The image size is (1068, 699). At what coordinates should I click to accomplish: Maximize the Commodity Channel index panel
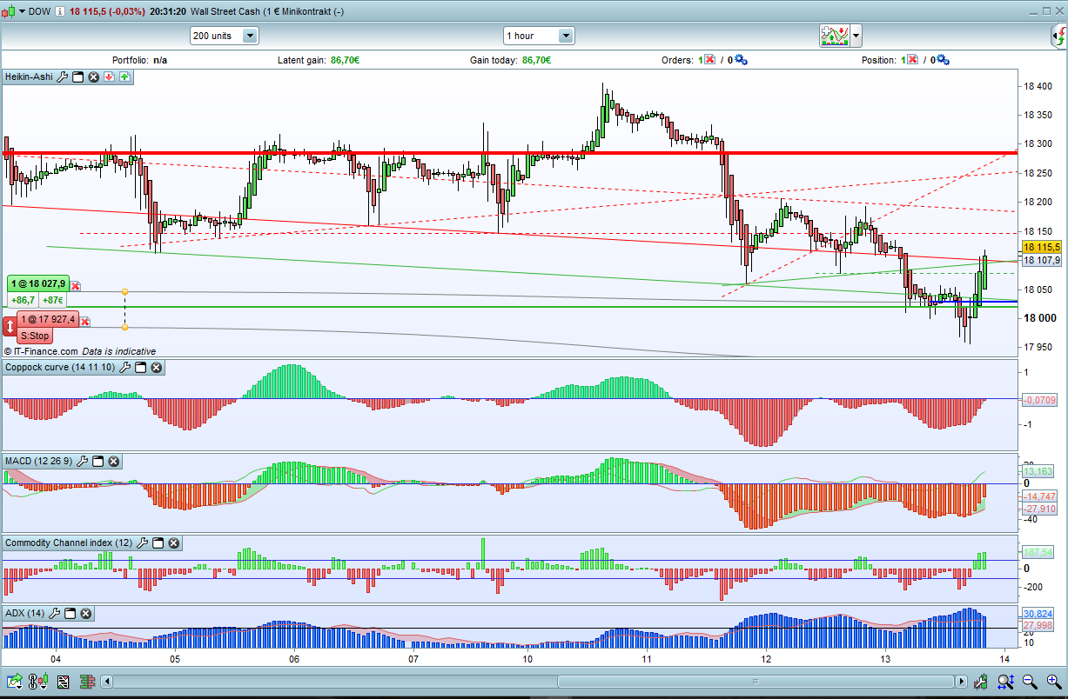158,543
